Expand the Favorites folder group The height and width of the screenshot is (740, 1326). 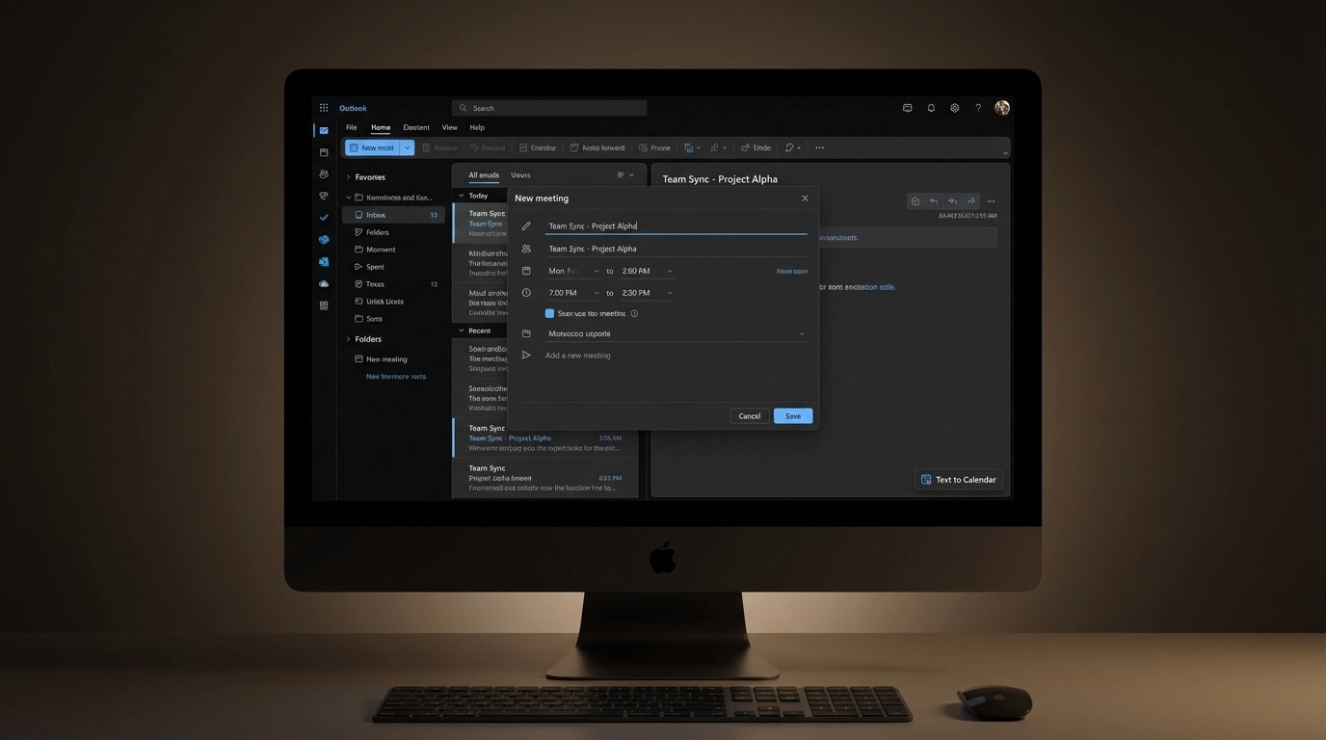point(349,177)
